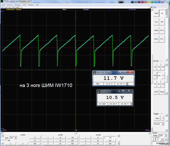170x146 pixels.
Task: Set vertical scale to 5V per division
Action: (x=159, y=84)
